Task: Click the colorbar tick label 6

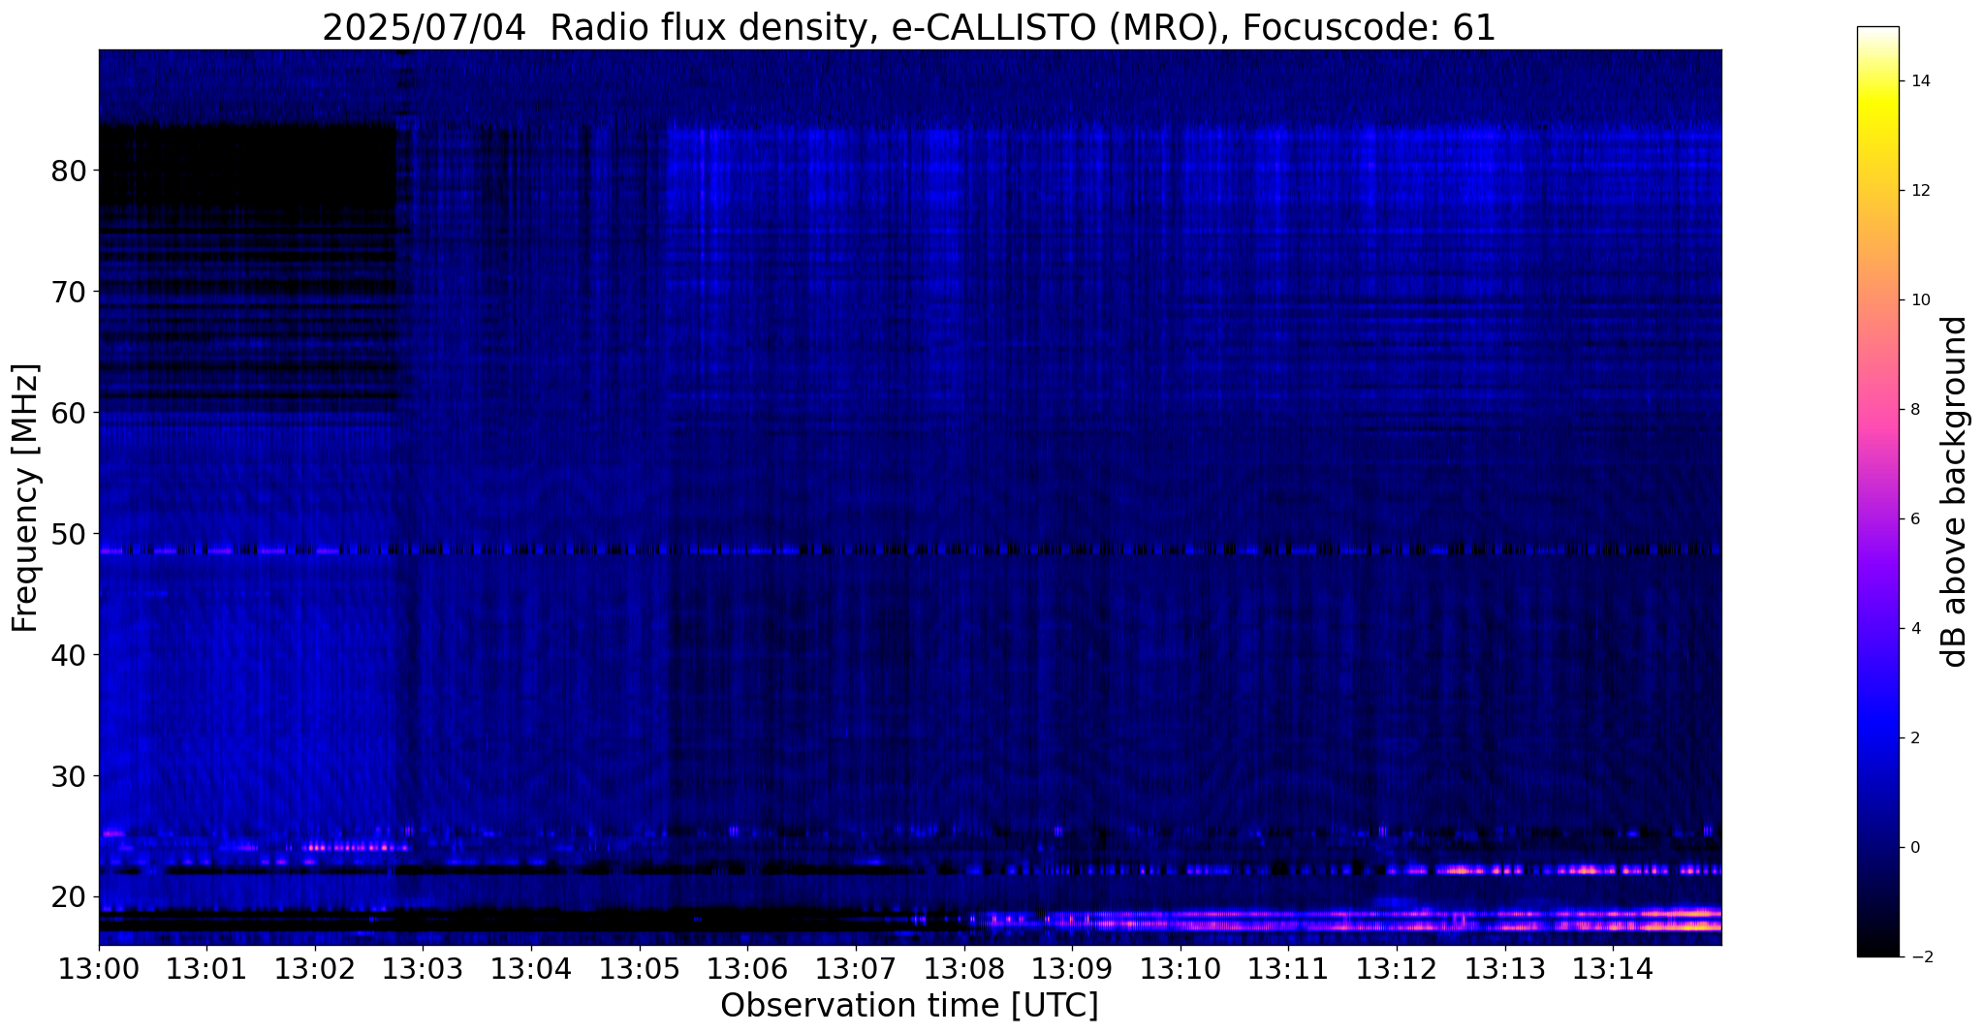Action: click(x=1915, y=519)
